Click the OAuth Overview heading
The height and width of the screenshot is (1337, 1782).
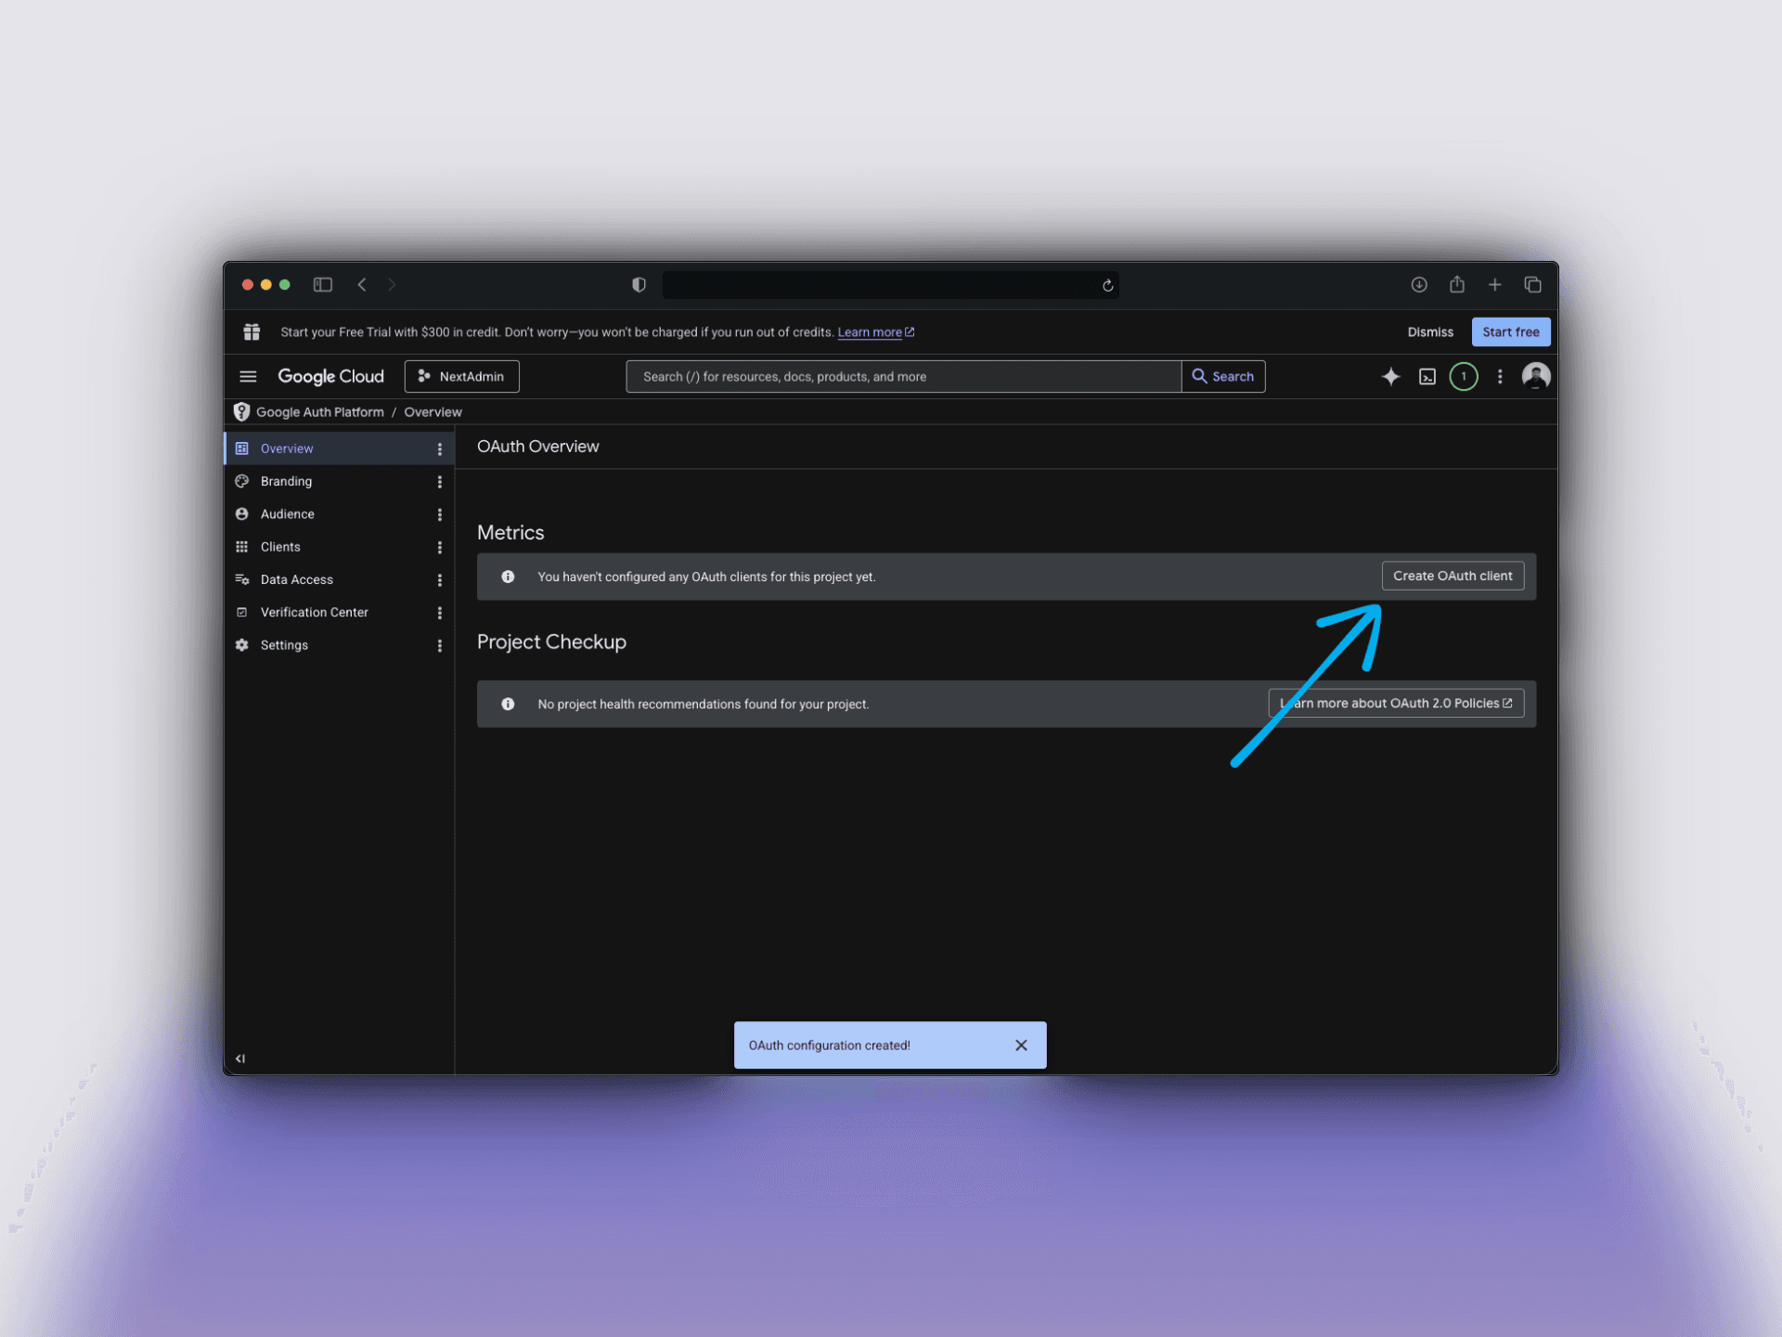pos(538,447)
